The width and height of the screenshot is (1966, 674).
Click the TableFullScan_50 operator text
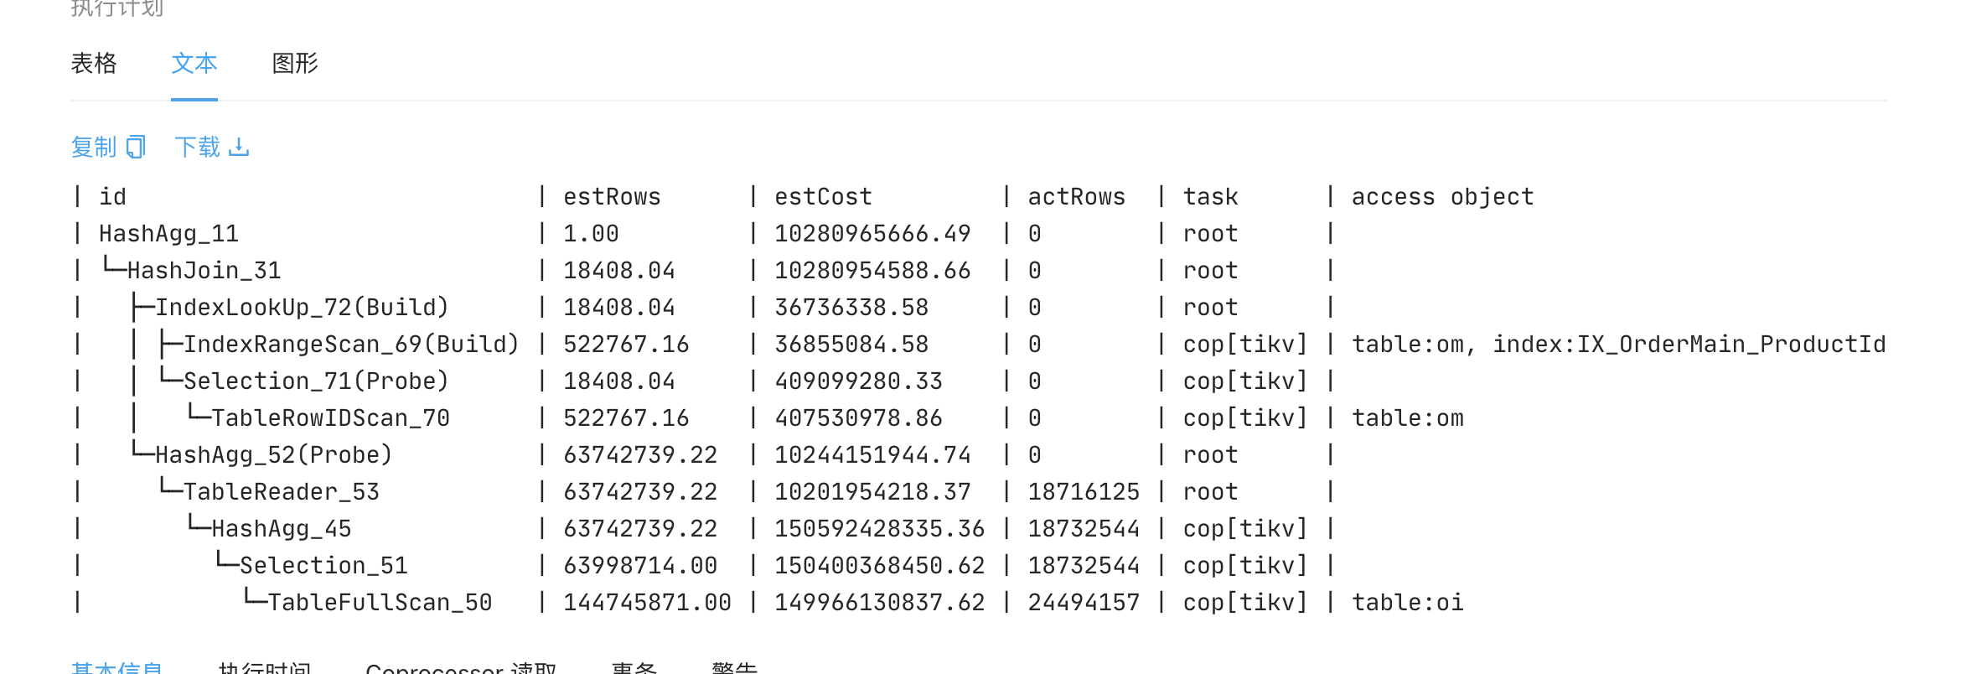pyautogui.click(x=380, y=603)
